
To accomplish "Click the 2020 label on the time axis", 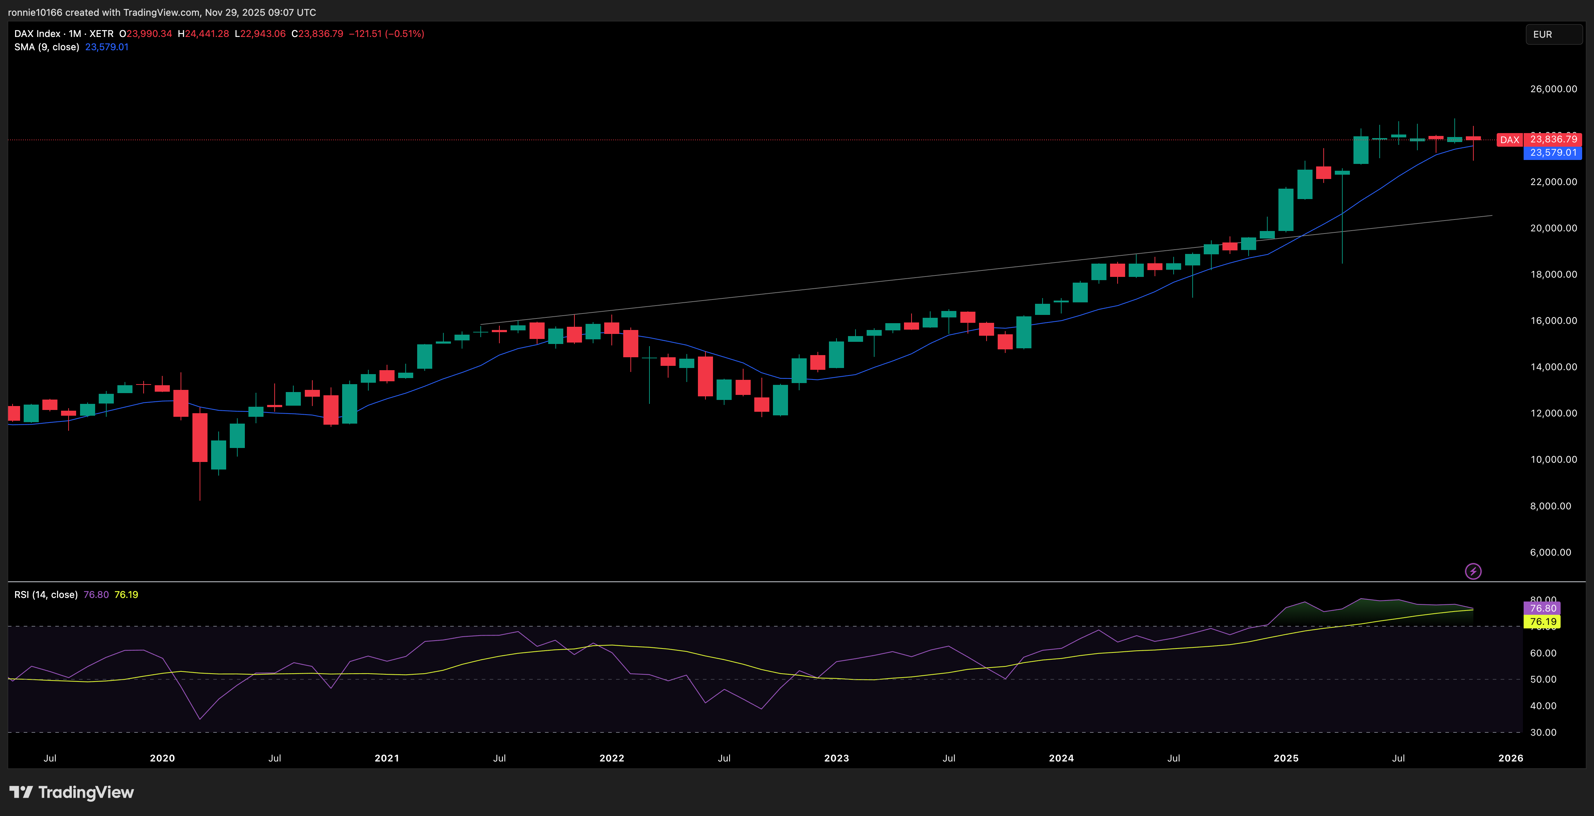I will pyautogui.click(x=162, y=758).
